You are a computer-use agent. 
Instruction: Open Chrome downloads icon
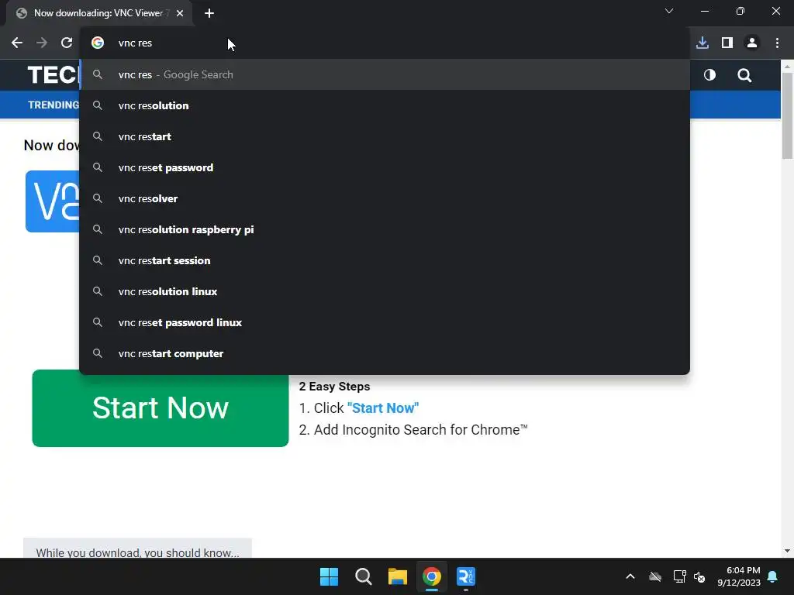tap(703, 43)
